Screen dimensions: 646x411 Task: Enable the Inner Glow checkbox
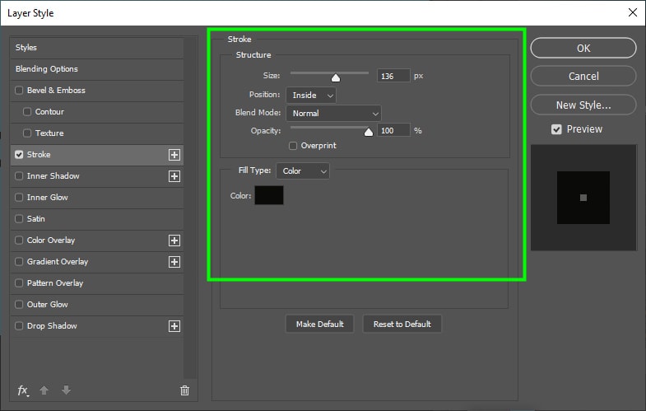[19, 198]
